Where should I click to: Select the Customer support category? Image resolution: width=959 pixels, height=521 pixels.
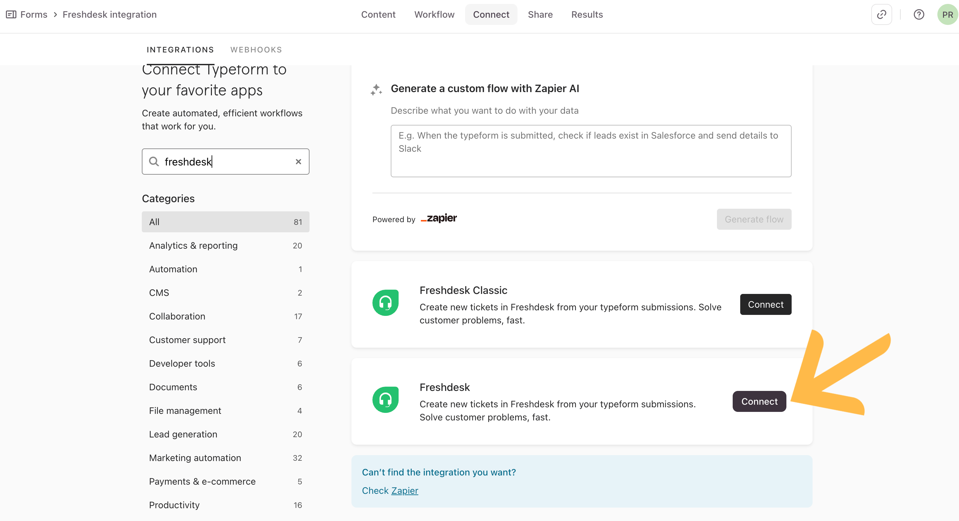click(x=187, y=340)
